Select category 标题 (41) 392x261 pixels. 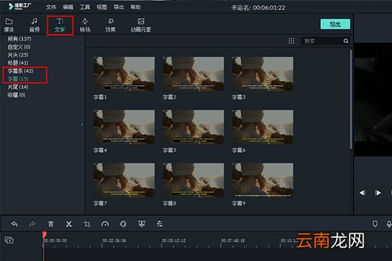[18, 62]
